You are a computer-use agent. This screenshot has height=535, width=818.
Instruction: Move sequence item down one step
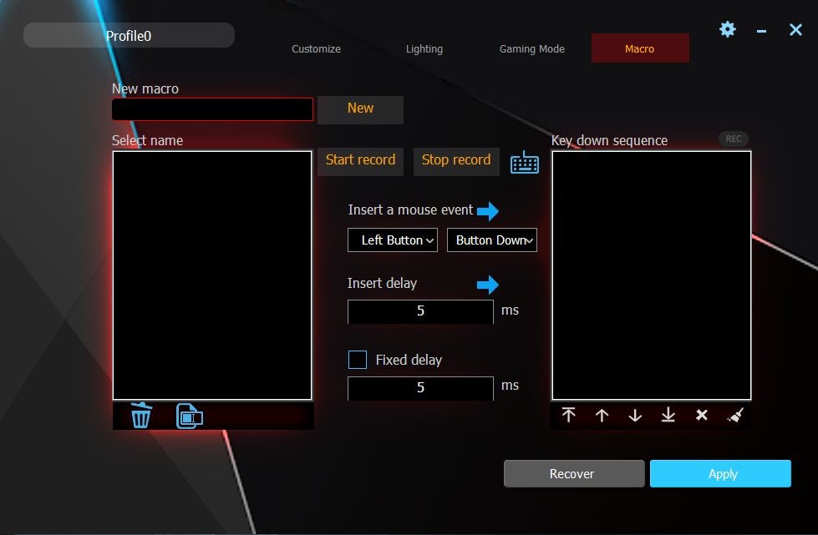click(x=635, y=415)
